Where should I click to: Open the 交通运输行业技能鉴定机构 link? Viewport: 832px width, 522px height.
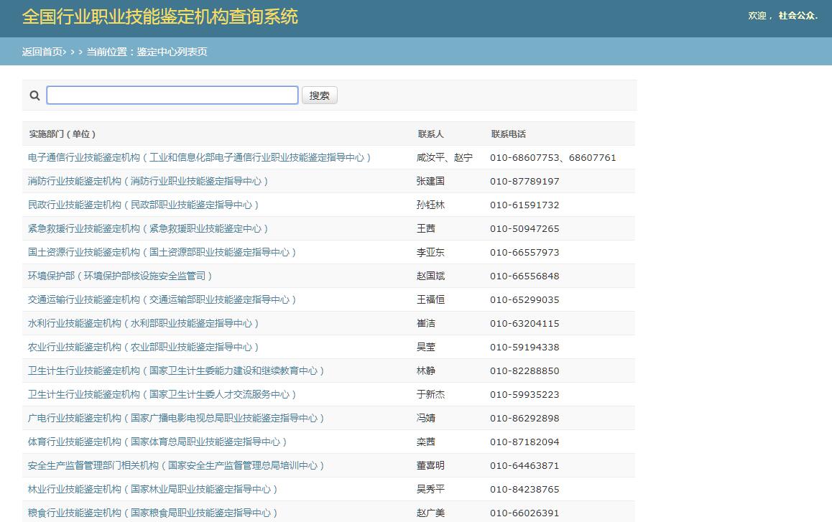(162, 299)
